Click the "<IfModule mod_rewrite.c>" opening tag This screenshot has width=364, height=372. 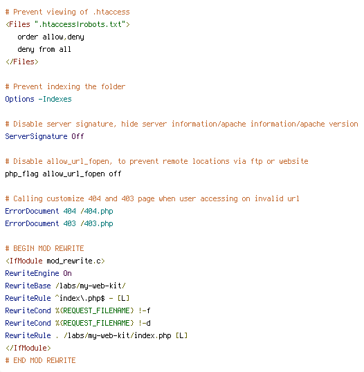55,261
